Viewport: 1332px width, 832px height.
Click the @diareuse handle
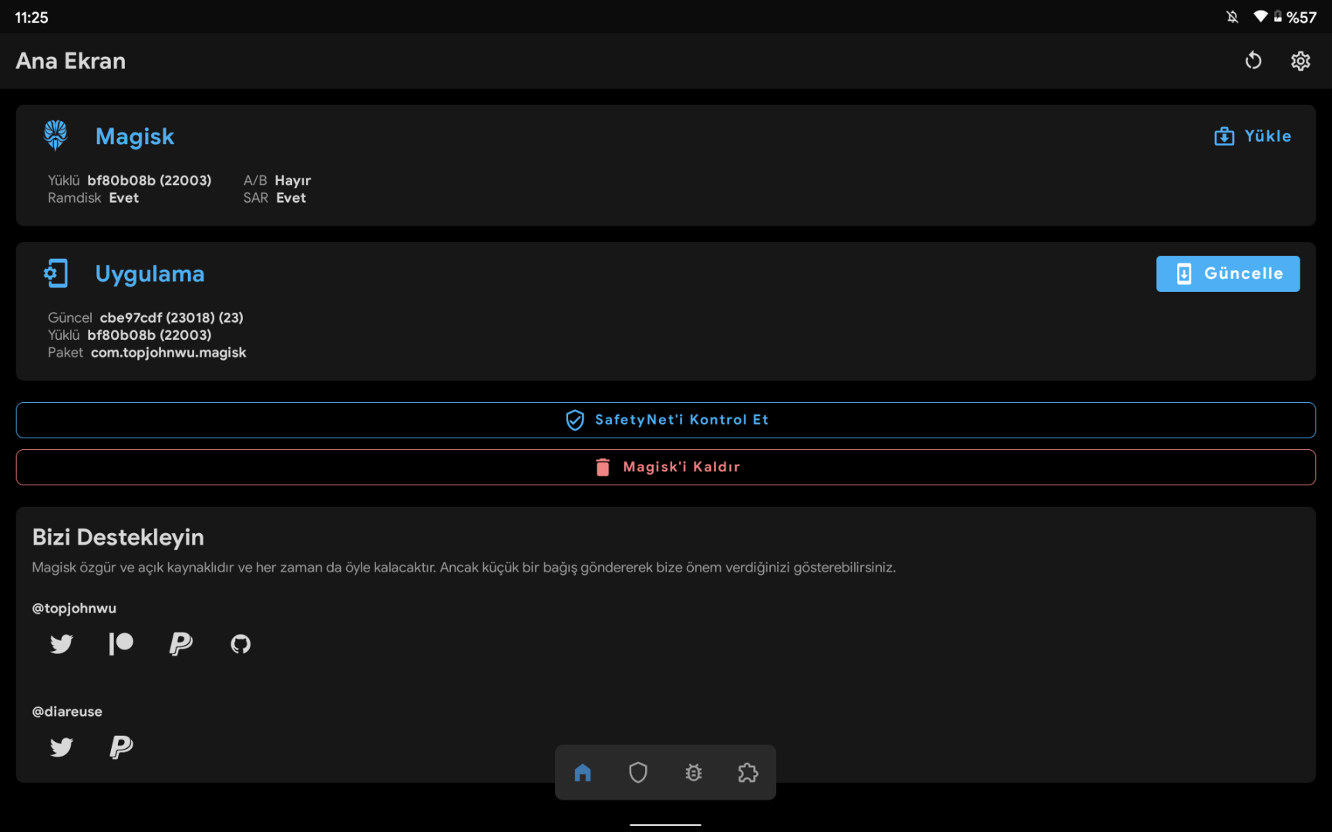[x=67, y=712]
